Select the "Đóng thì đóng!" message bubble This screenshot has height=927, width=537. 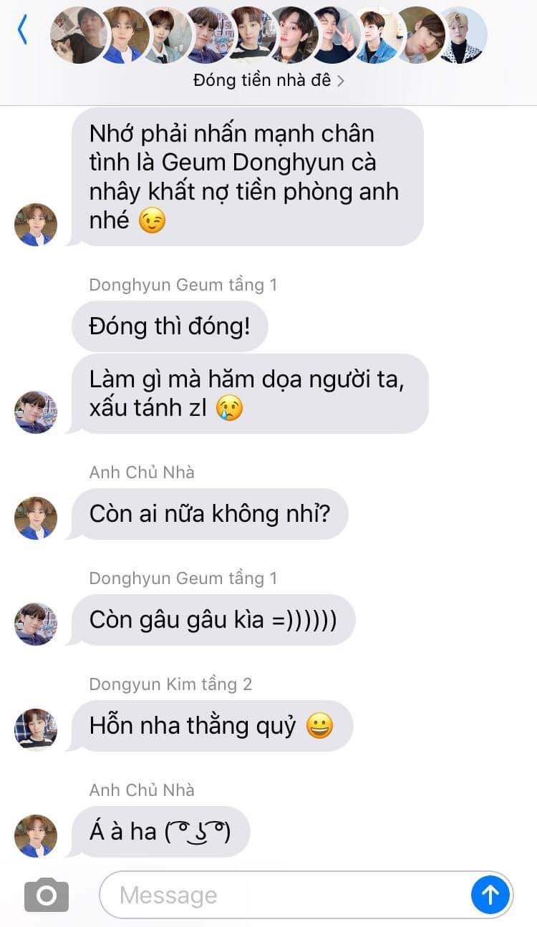[x=170, y=326]
